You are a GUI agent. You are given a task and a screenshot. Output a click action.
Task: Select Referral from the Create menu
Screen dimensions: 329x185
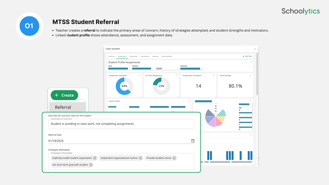pyautogui.click(x=63, y=107)
